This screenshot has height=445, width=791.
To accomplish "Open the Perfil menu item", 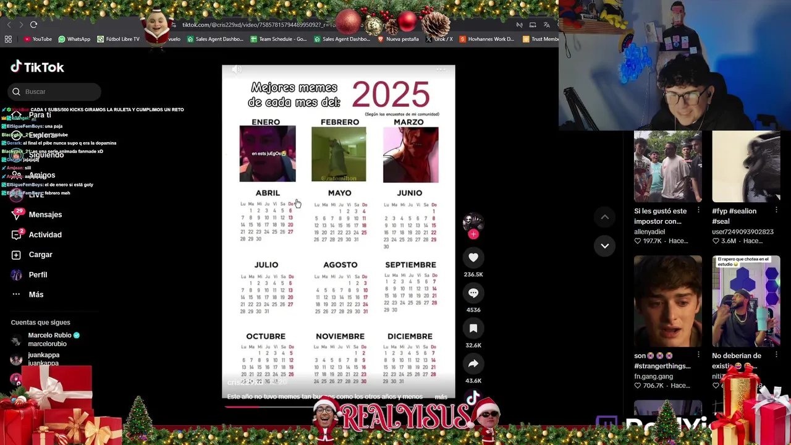I will click(30, 274).
